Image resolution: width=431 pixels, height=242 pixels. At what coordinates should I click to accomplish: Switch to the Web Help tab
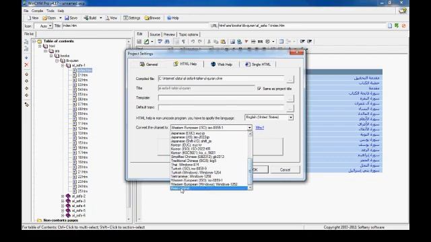[222, 65]
